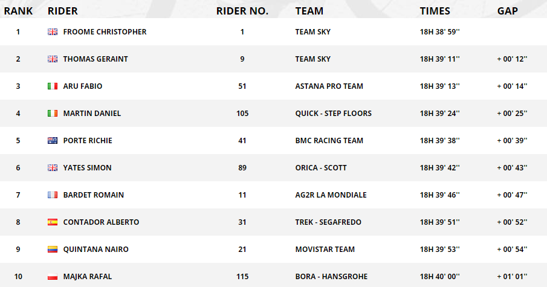
Task: Open rider name FROOME CHRISTOPHER
Action: pos(105,32)
